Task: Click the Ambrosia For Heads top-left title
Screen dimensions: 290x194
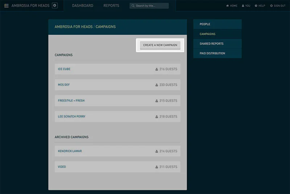Action: tap(30, 6)
